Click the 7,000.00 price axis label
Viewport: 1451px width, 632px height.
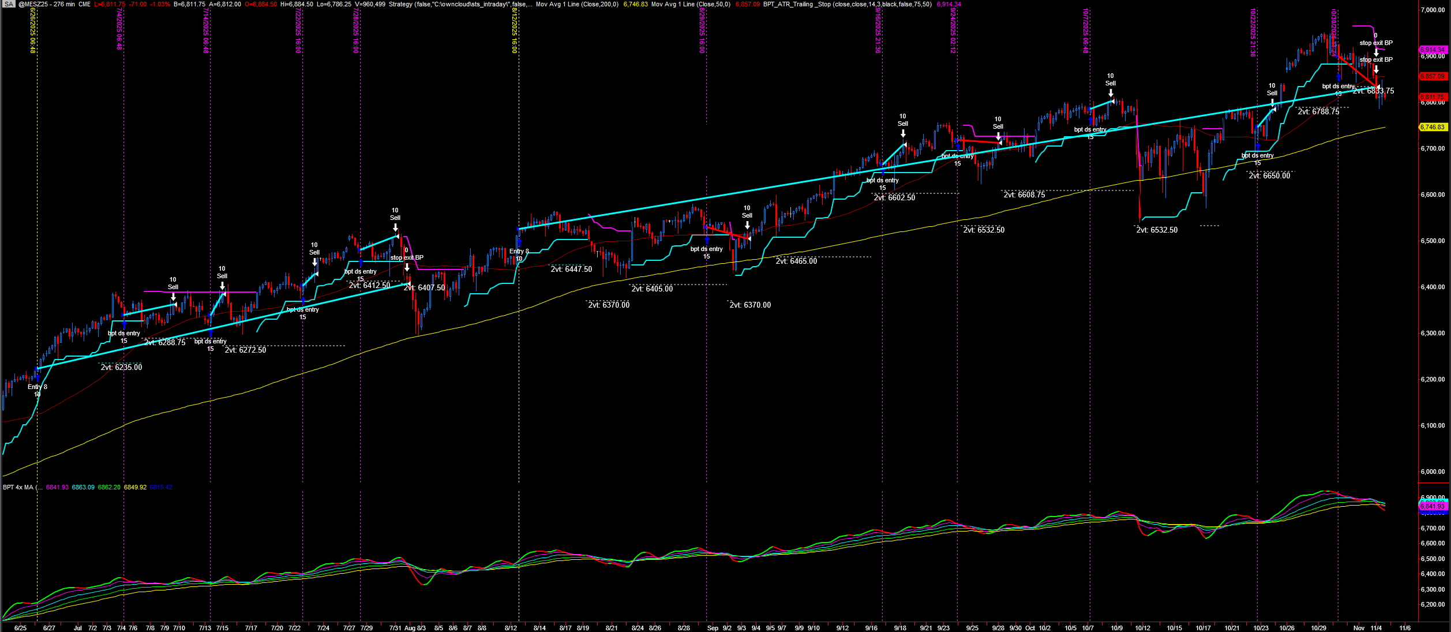tap(1433, 10)
